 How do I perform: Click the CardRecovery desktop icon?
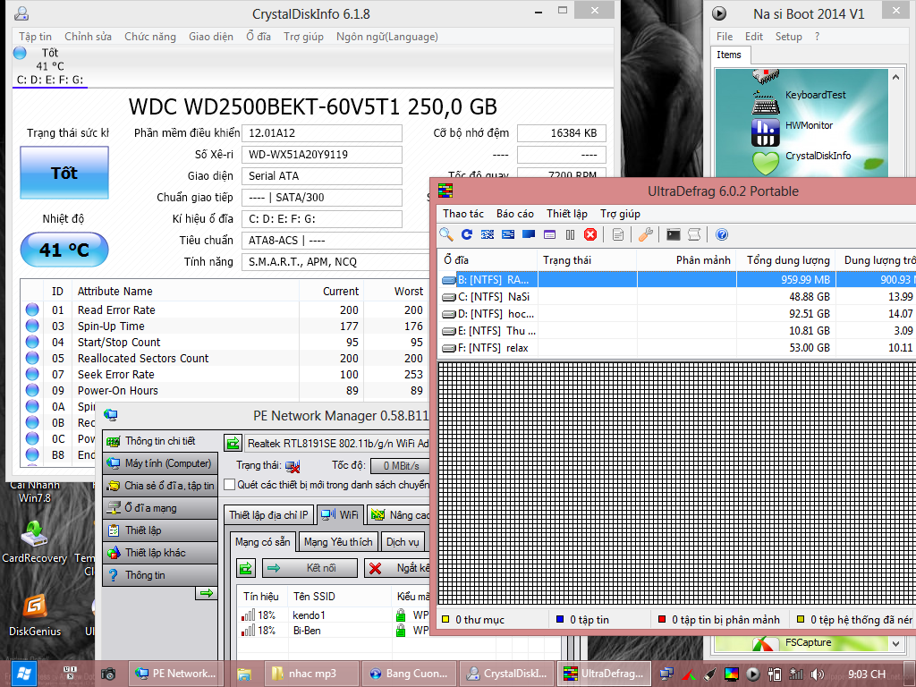click(35, 541)
